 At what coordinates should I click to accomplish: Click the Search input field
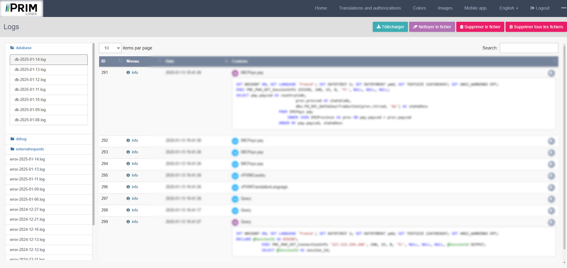pos(529,48)
